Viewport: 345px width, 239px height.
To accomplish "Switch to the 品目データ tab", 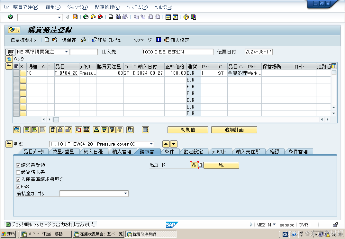I will (x=34, y=152).
